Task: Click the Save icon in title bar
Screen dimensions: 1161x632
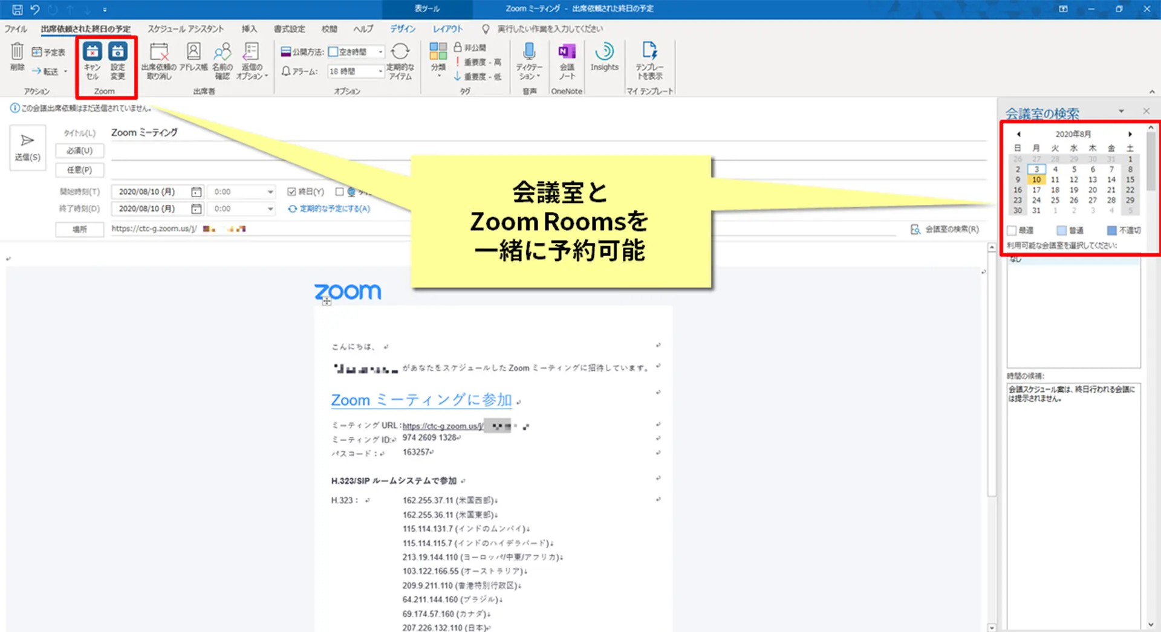Action: tap(17, 9)
